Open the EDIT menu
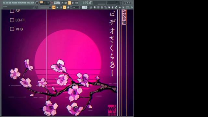Viewport: 208px width, 117px height. pos(7,3)
